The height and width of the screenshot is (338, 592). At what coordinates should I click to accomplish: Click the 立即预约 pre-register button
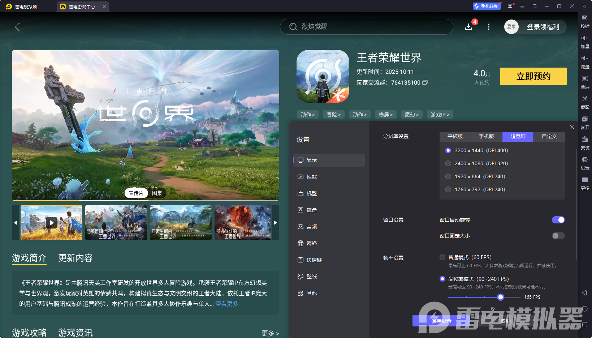pyautogui.click(x=533, y=76)
